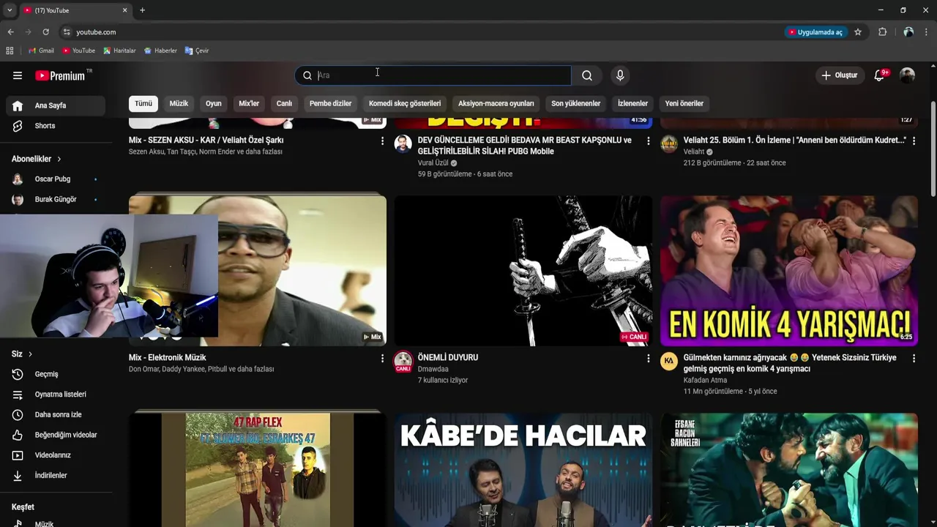Open ÖNEMLİ DUYURU live stream thumbnail
Screen dimensions: 937x527
click(x=523, y=270)
